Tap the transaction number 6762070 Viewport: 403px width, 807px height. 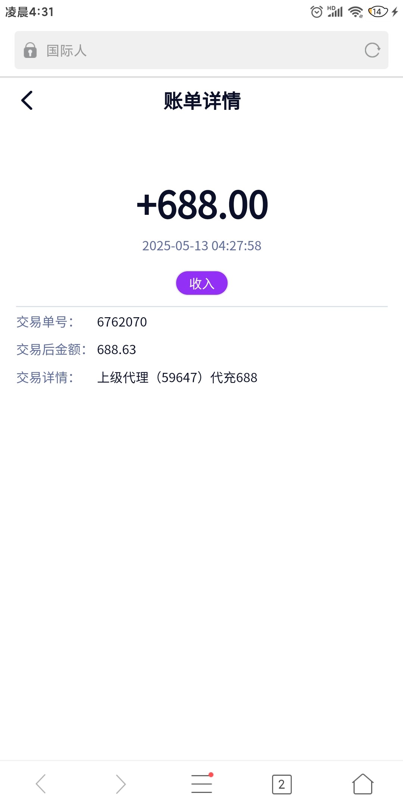click(x=122, y=322)
